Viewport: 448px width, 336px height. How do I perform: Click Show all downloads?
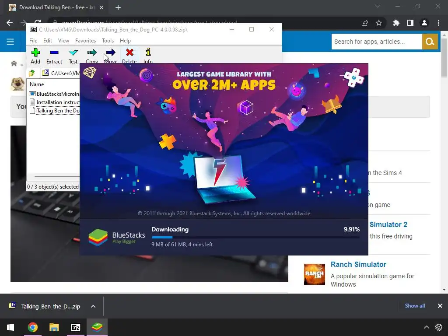(x=415, y=306)
